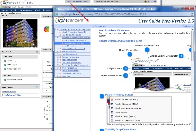196x131 pixels.
Task: Expand the Contact Management node
Action: (x=58, y=57)
